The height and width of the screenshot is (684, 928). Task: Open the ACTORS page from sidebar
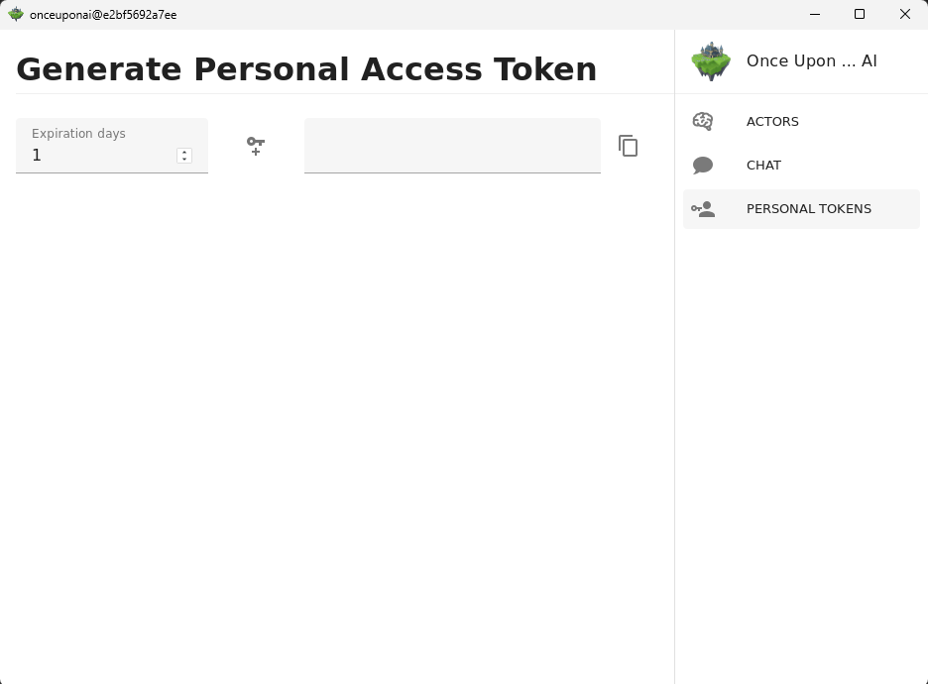[772, 121]
